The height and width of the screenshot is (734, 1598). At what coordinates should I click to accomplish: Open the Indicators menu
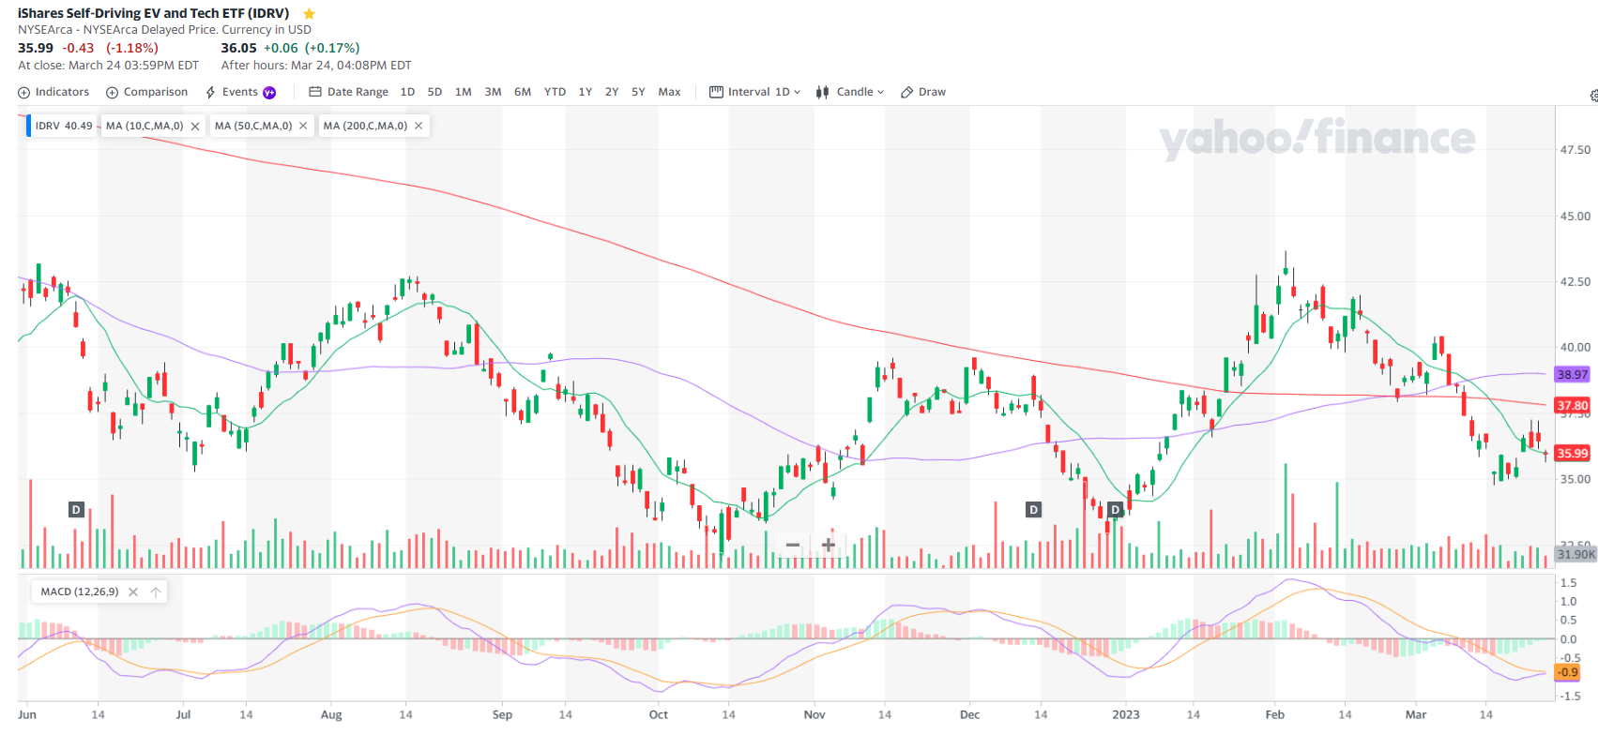pos(53,92)
